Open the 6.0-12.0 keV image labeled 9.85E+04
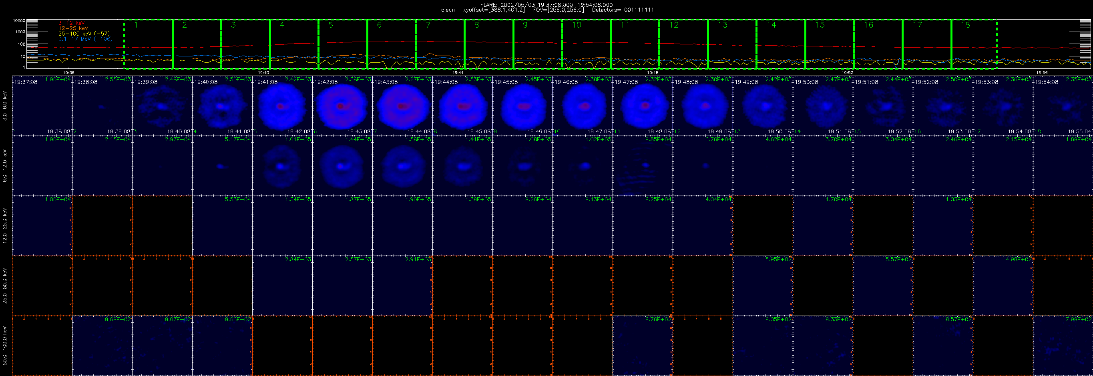 tap(643, 166)
